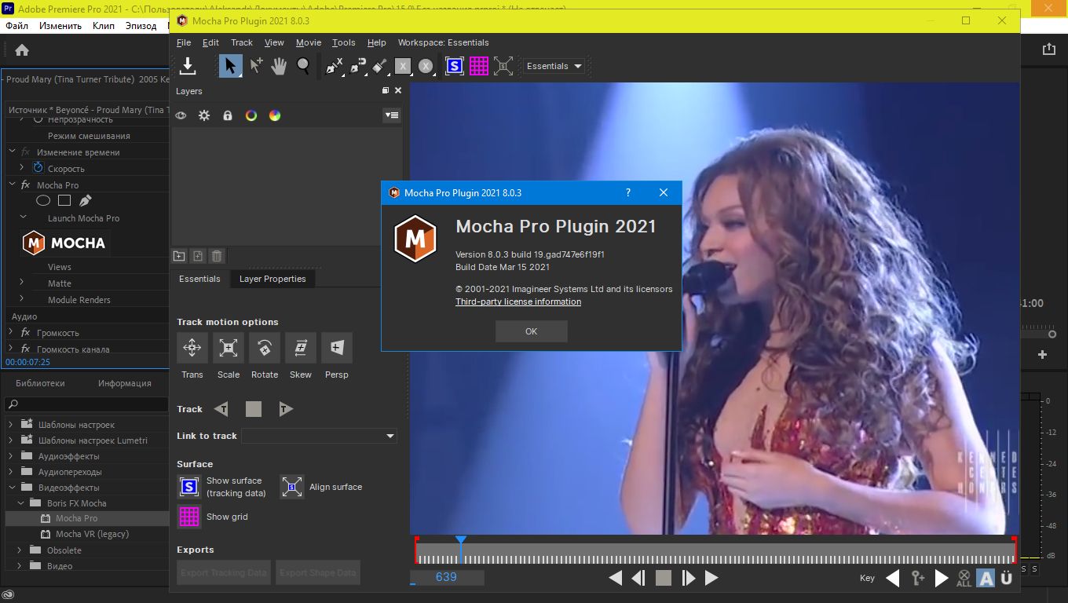Viewport: 1068px width, 603px height.
Task: Click the delete ALL keyframes icon
Action: (x=964, y=579)
